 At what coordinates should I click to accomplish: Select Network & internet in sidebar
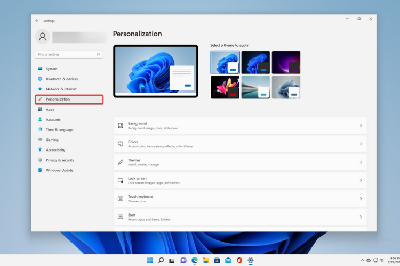pos(61,89)
